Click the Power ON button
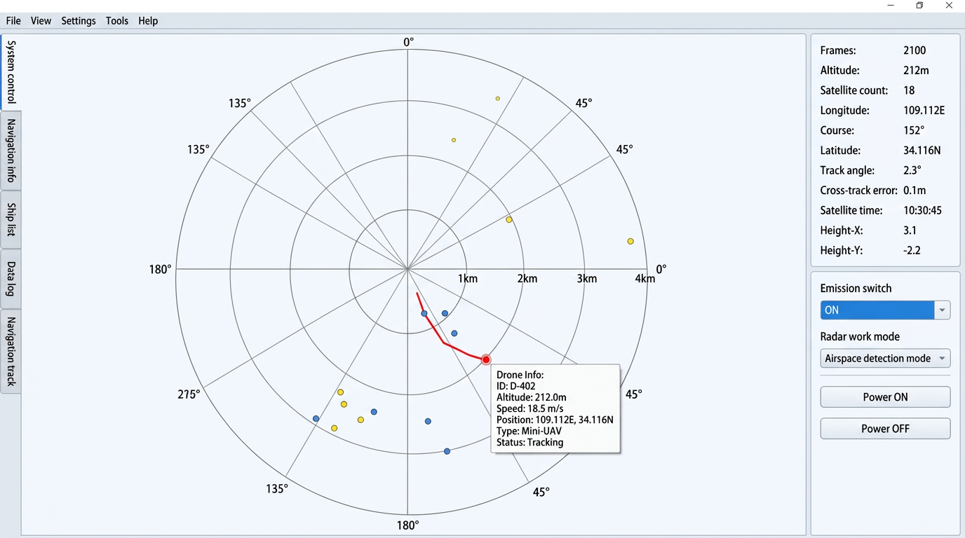Viewport: 965px width, 538px height. [885, 397]
